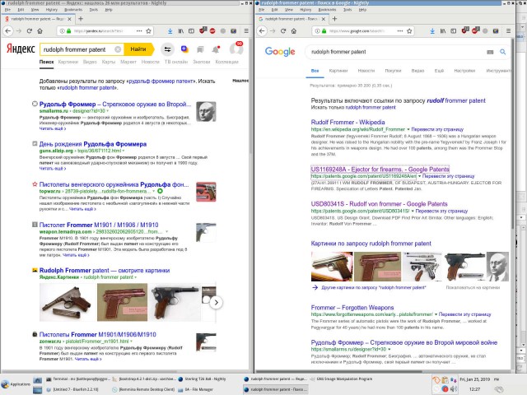Open US1169248A Ejector for firearms result
Image resolution: width=527 pixels, height=395 pixels.
[x=380, y=170]
